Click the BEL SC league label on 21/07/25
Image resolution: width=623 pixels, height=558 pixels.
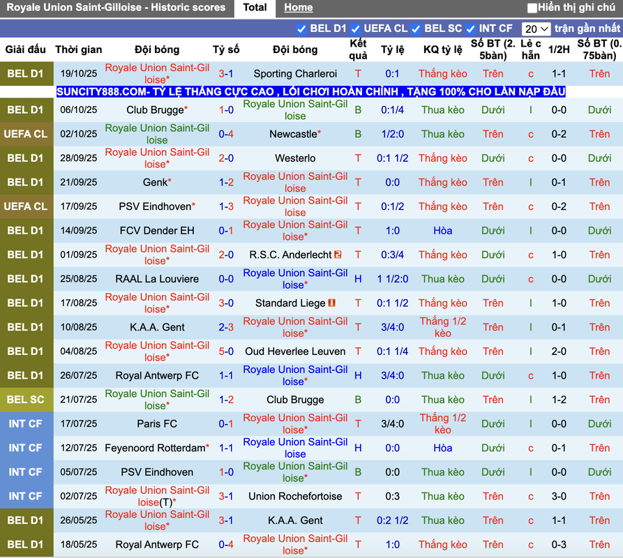pyautogui.click(x=26, y=400)
